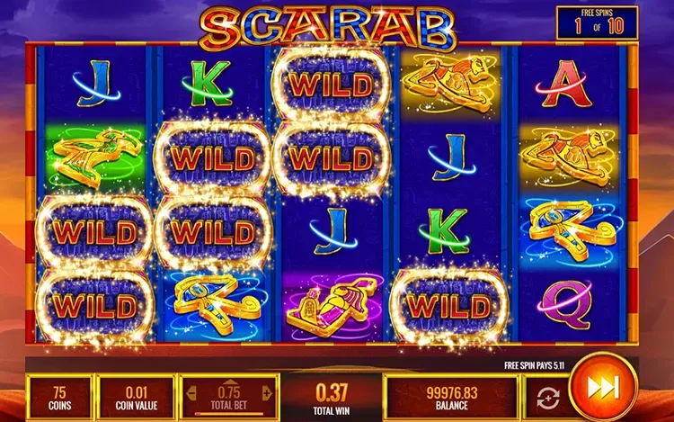Click the 99976.83 Balance display
Screen dimensions: 674x422
[451, 397]
